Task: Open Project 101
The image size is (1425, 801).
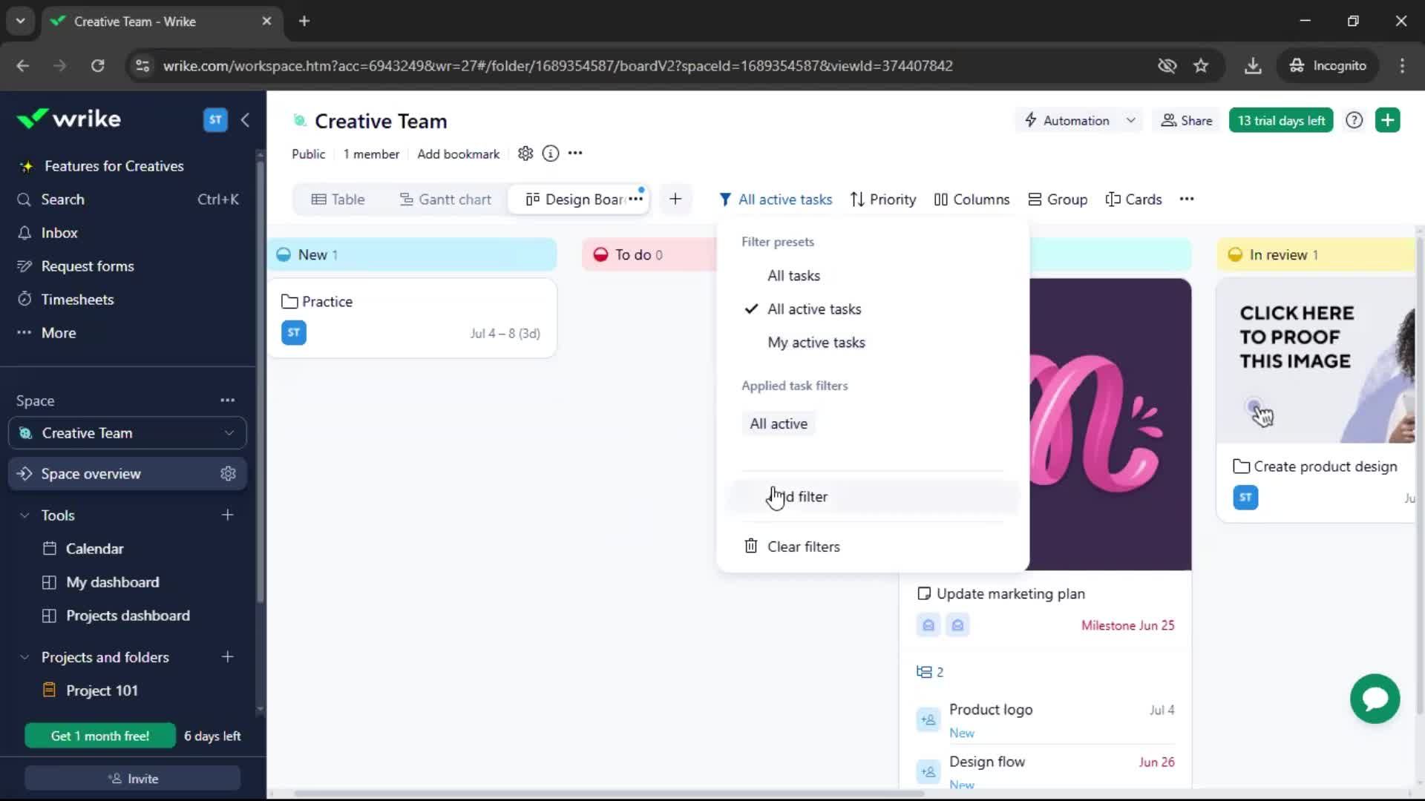Action: pos(102,690)
